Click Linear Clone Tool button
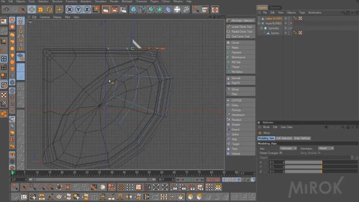The image size is (359, 202). tap(241, 27)
